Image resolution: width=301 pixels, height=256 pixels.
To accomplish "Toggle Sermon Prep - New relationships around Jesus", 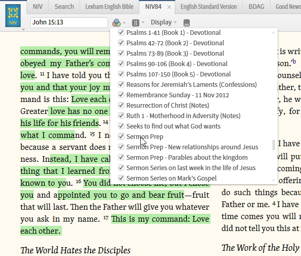I will [x=121, y=147].
